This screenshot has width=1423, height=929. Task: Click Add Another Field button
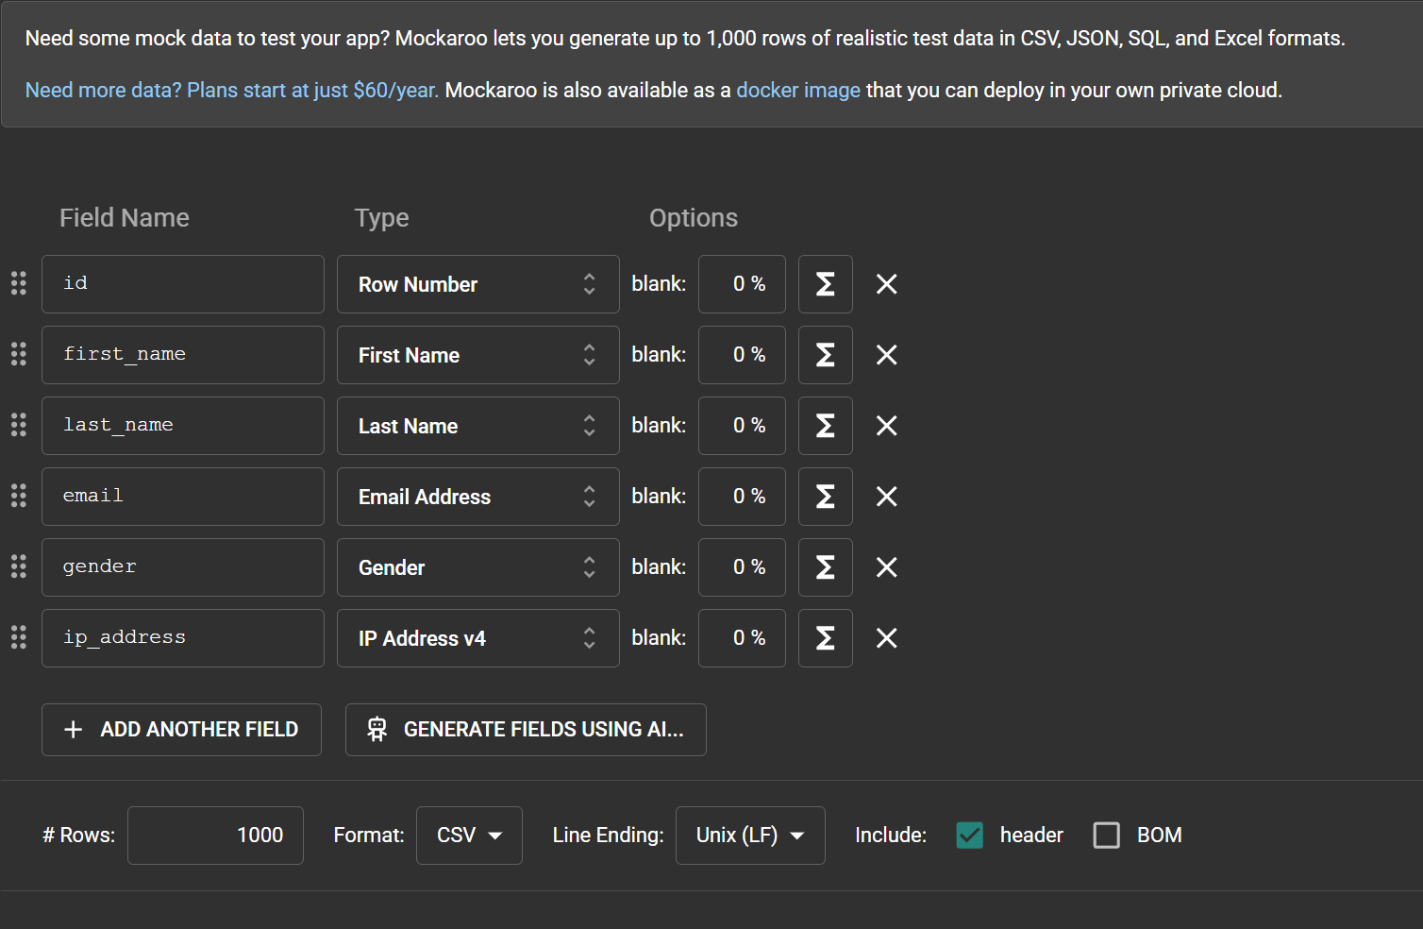[x=181, y=730]
